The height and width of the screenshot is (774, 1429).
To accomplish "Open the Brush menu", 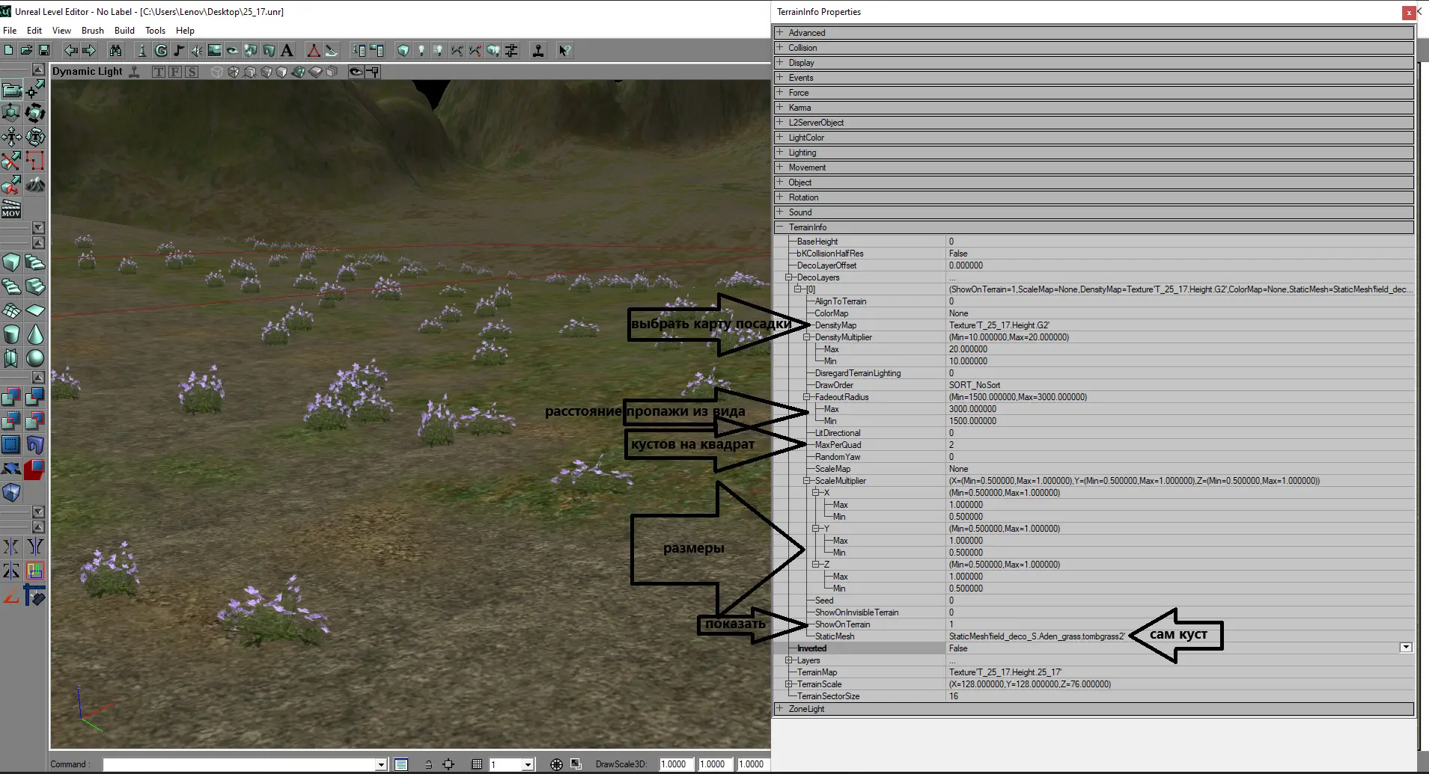I will 93,31.
